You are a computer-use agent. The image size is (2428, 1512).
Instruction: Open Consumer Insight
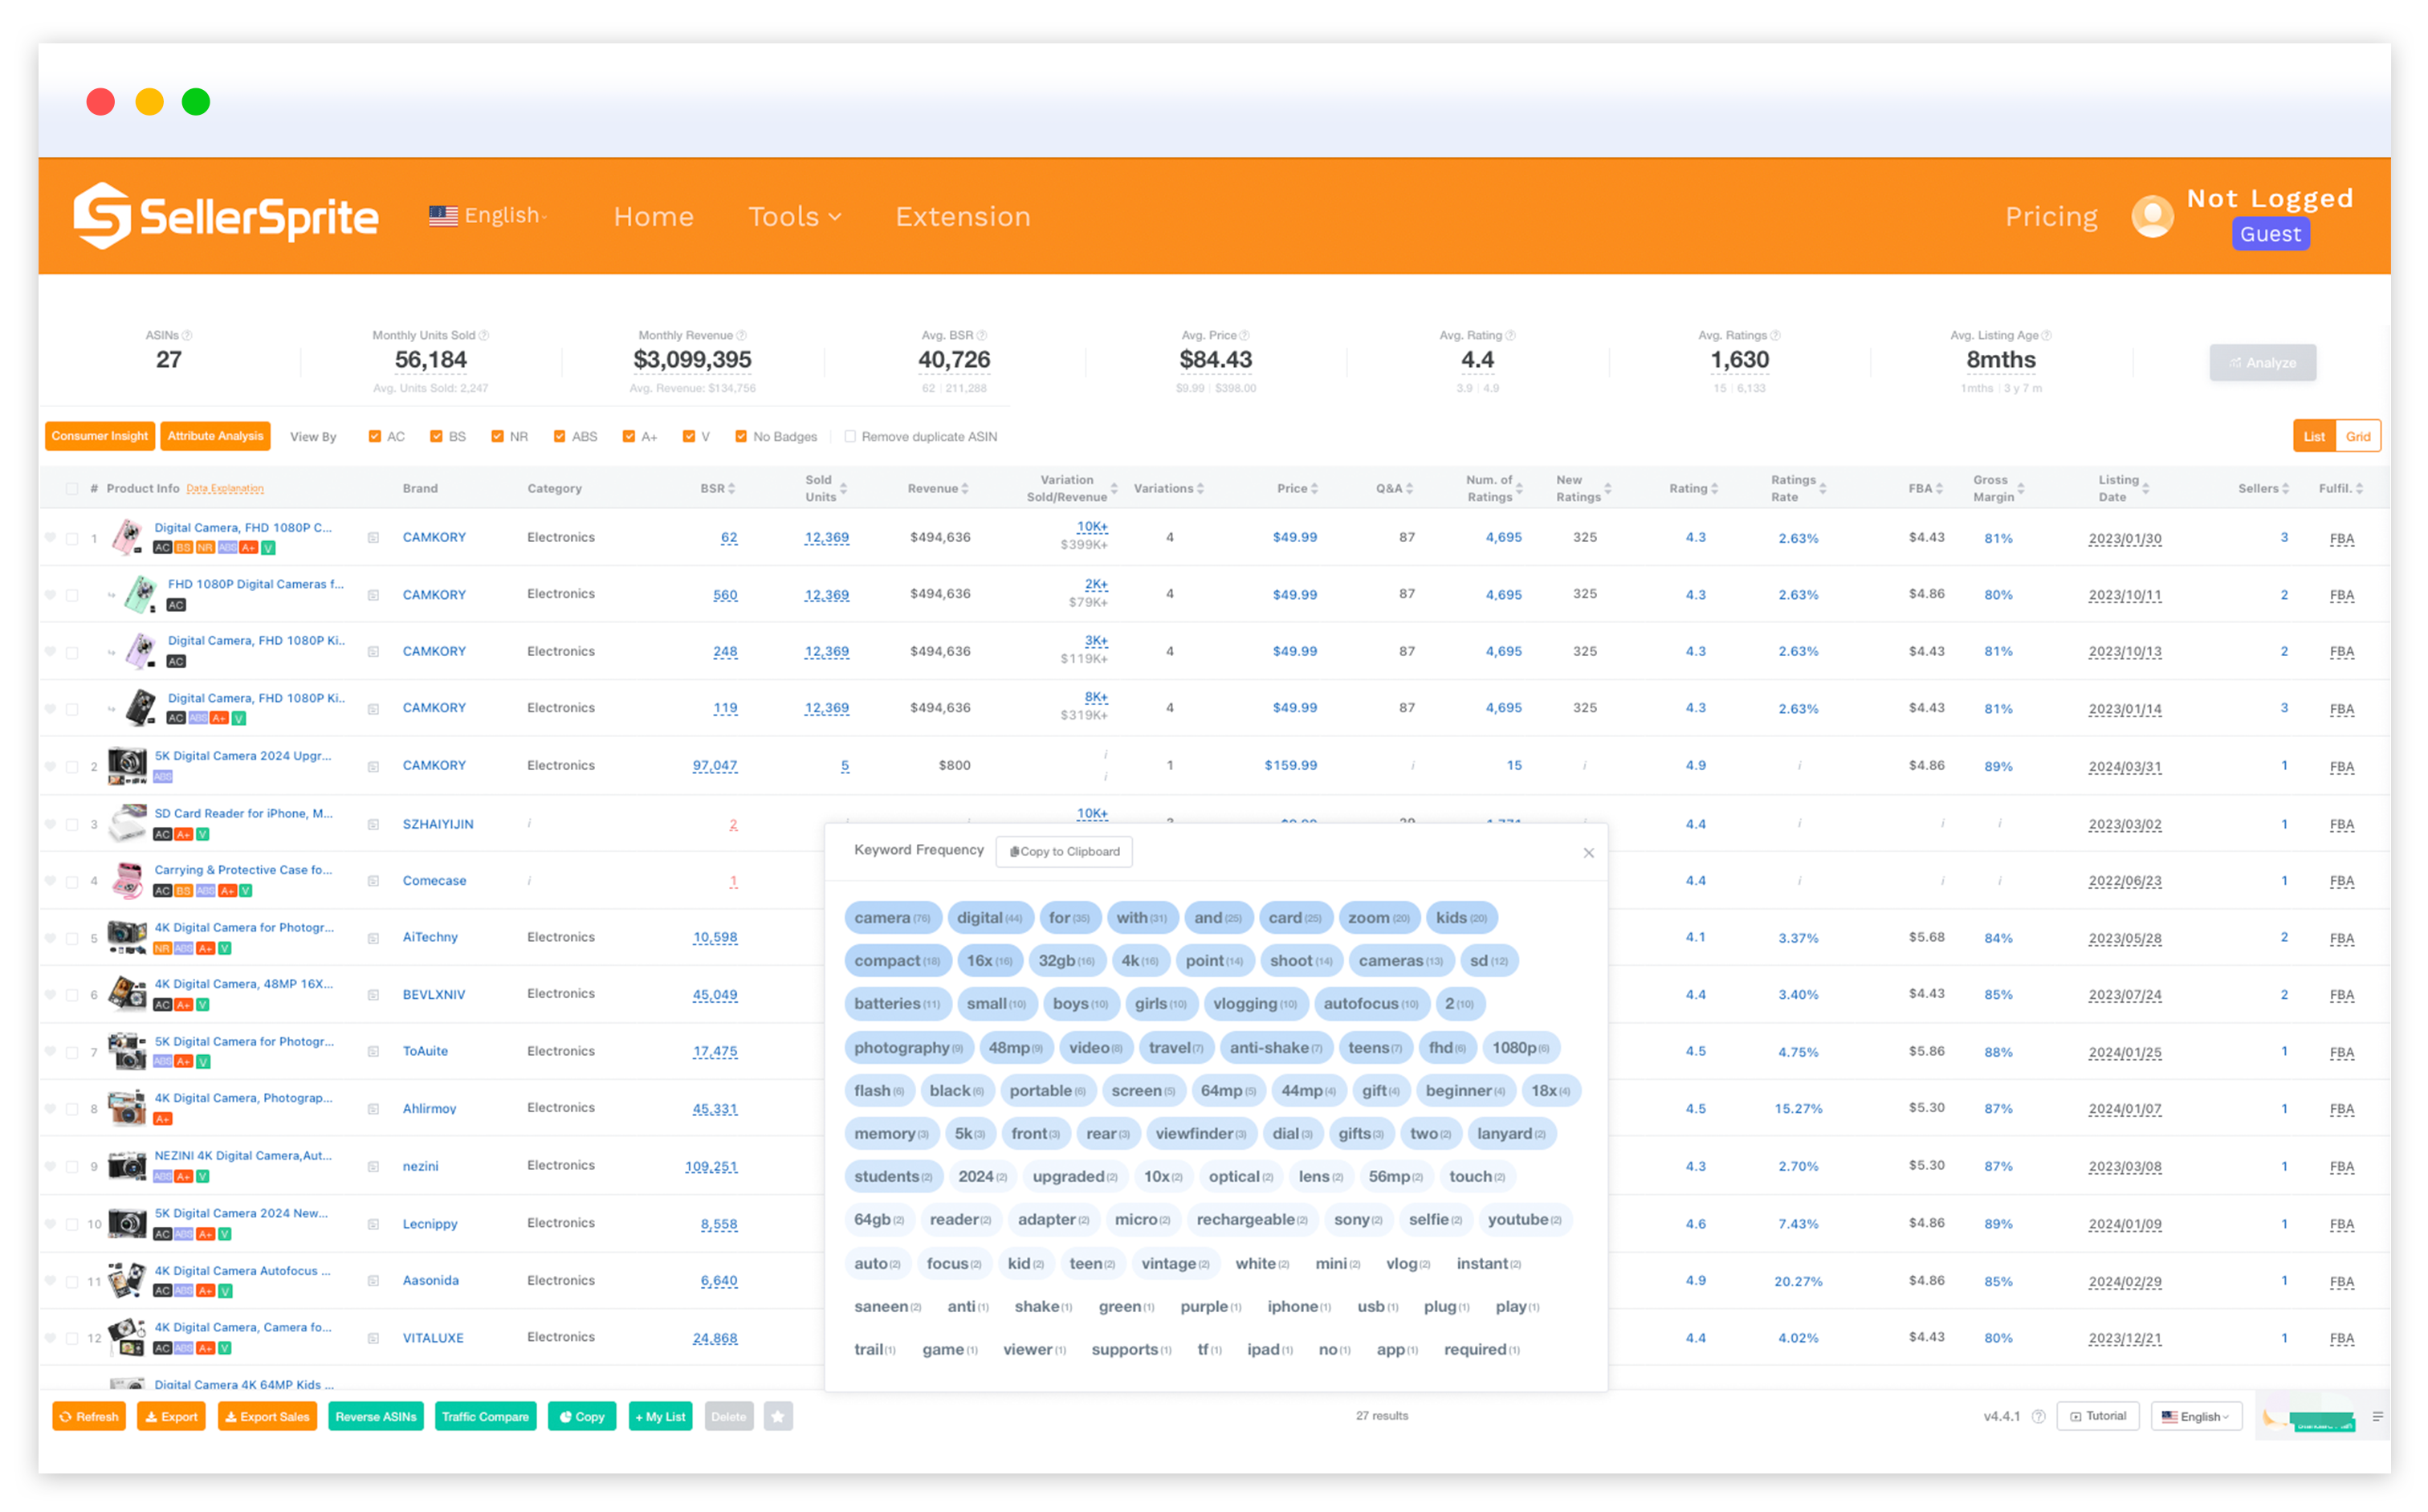pyautogui.click(x=100, y=436)
